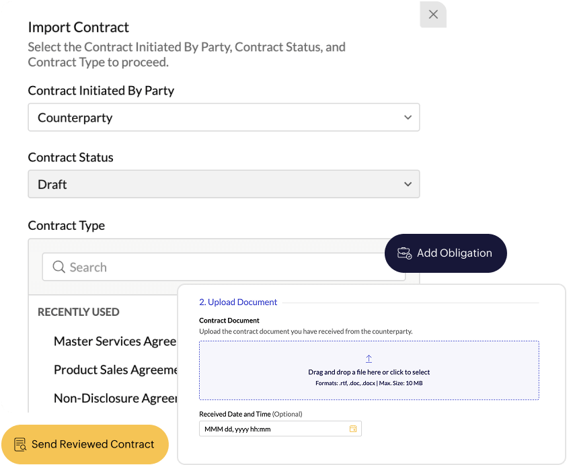Click the Send Reviewed Contract button
The width and height of the screenshot is (571, 465).
[85, 444]
